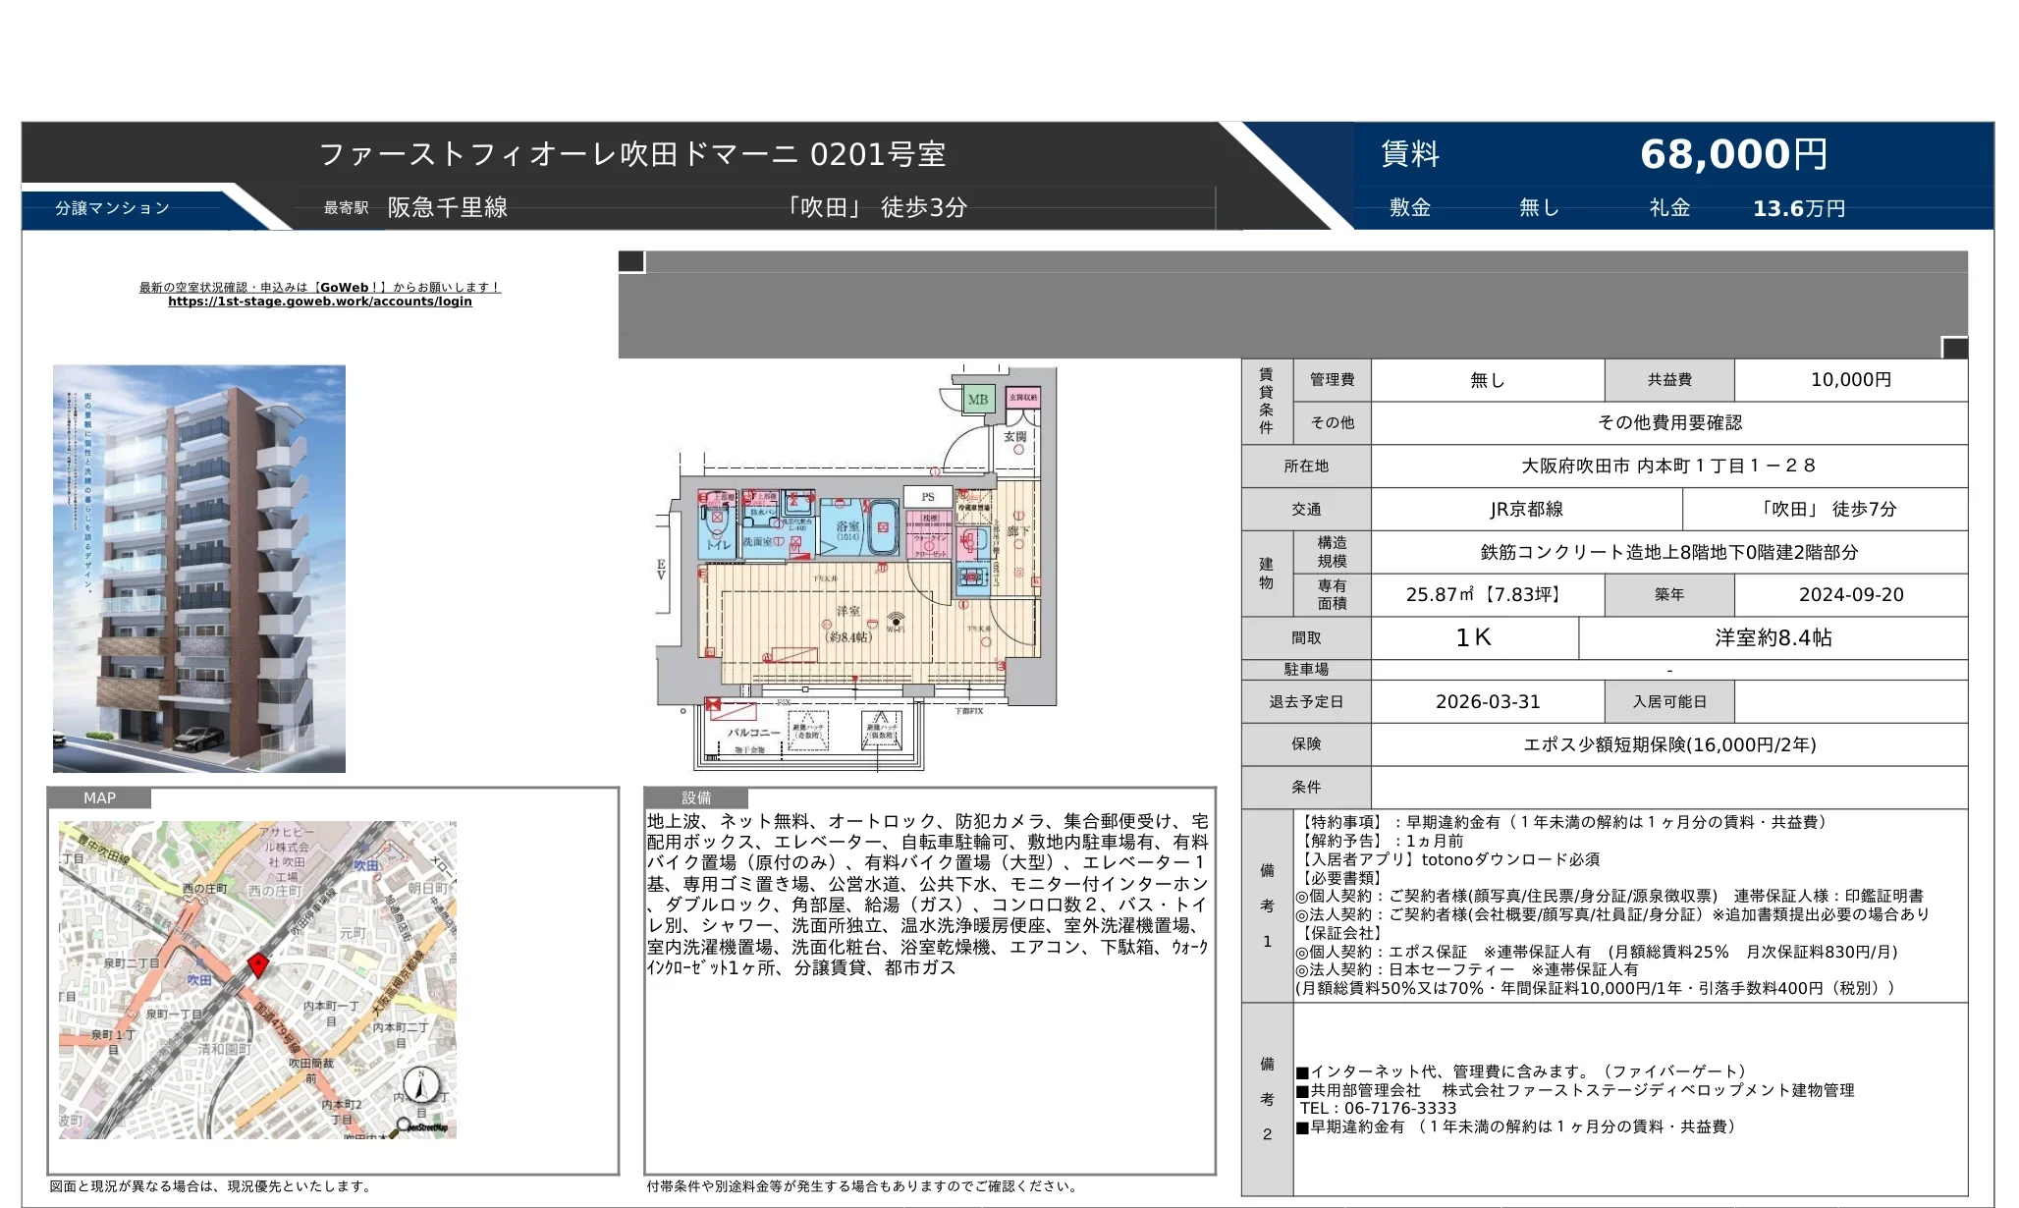Click the 68,000円 rent amount

tap(1733, 154)
